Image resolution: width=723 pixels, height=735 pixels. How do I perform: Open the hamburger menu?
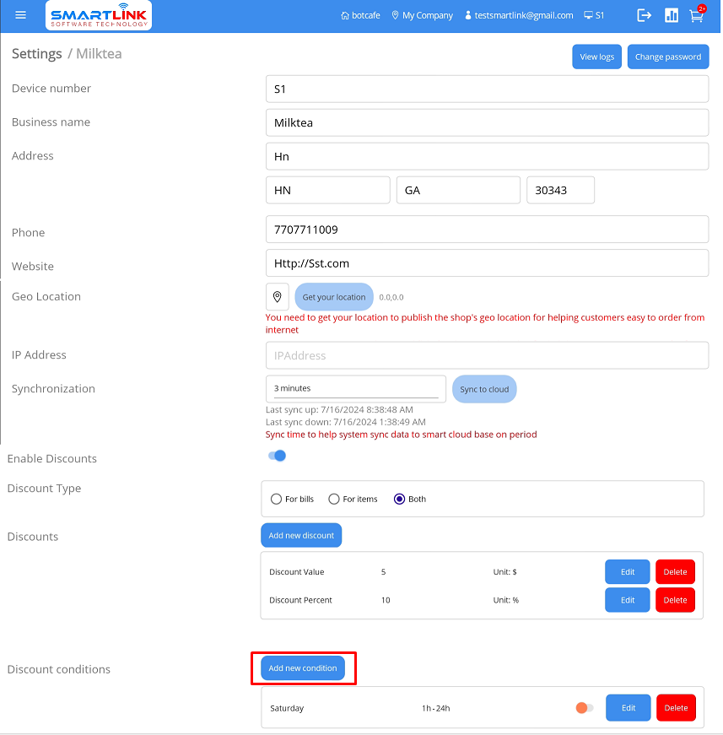21,15
